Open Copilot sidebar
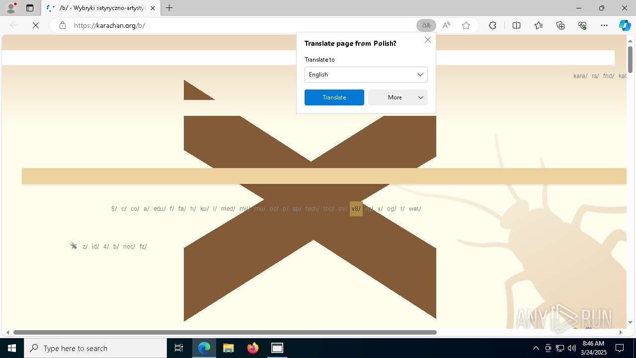 (625, 25)
